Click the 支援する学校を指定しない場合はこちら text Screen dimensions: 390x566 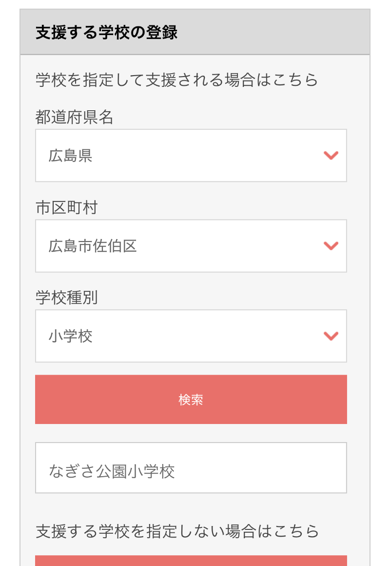tap(177, 531)
